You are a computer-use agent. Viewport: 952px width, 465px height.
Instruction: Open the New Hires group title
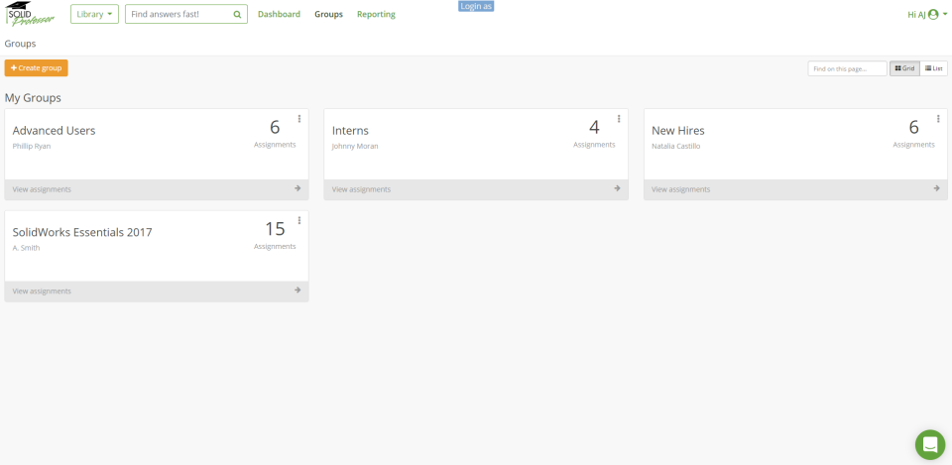[678, 131]
